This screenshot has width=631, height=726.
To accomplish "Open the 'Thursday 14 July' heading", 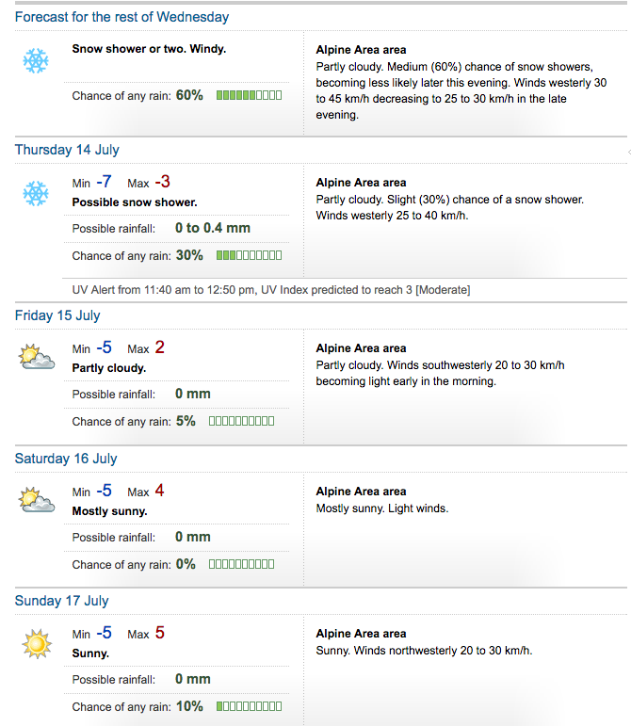I will [x=67, y=150].
